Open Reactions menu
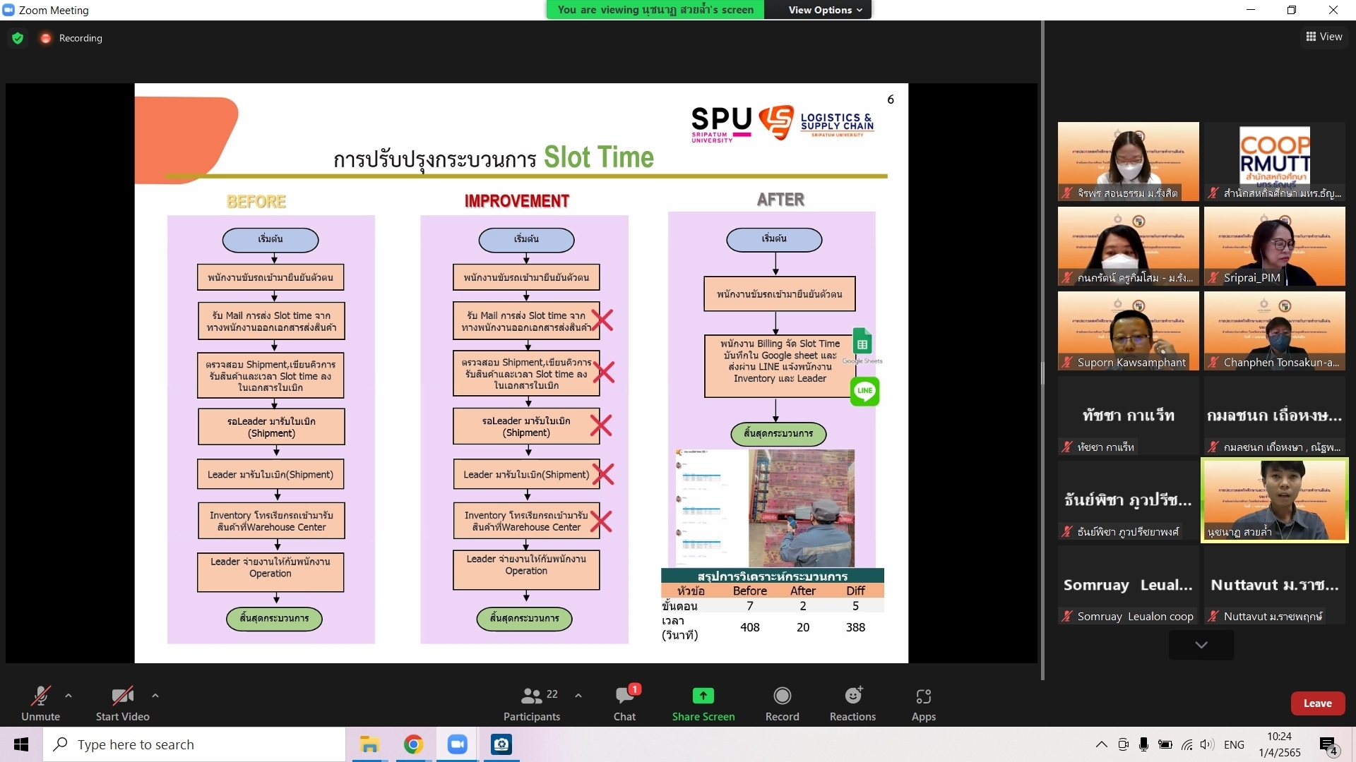Screen dimensions: 1356x762 [x=853, y=703]
